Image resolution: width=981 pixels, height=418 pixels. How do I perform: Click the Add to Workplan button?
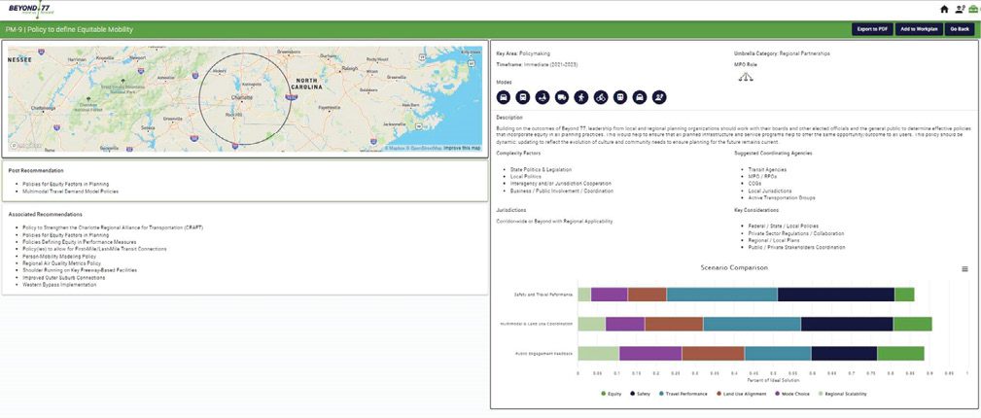point(918,29)
